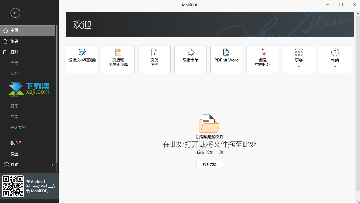Open the 页码 page number tile
Viewport: 360px width, 203px height.
coord(154,59)
